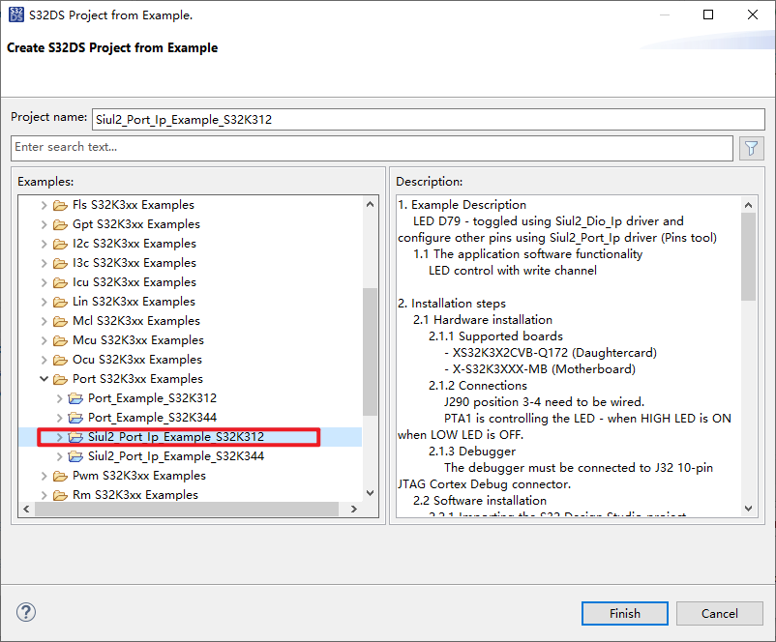Click the Finish button
Screen dimensions: 776x642
[x=624, y=613]
